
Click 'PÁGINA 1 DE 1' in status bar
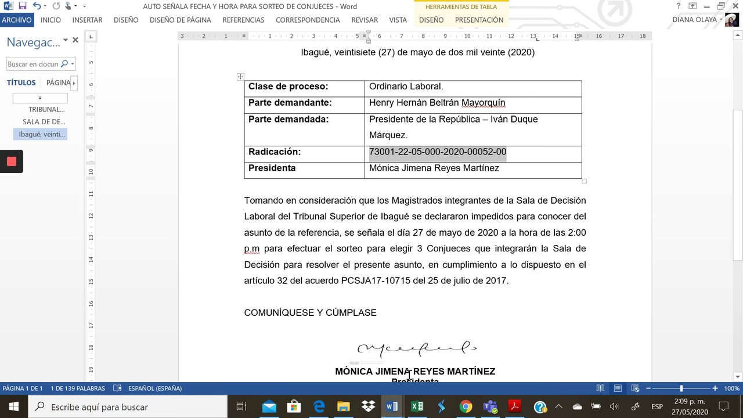(x=23, y=388)
